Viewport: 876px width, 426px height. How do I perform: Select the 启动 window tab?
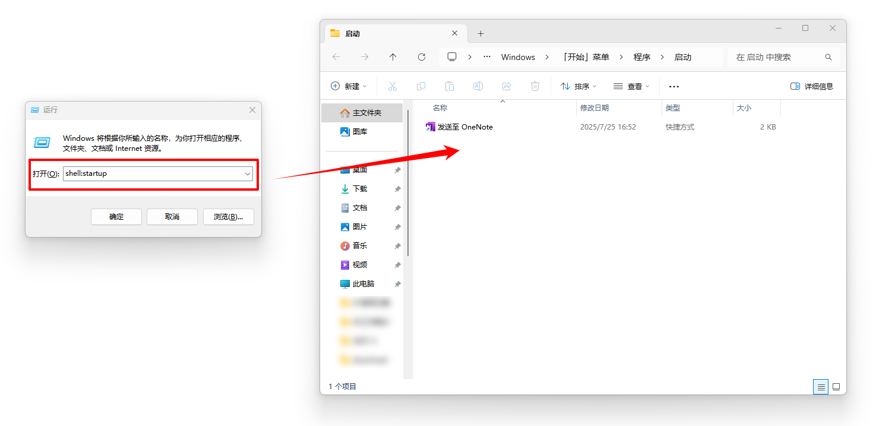(x=395, y=33)
